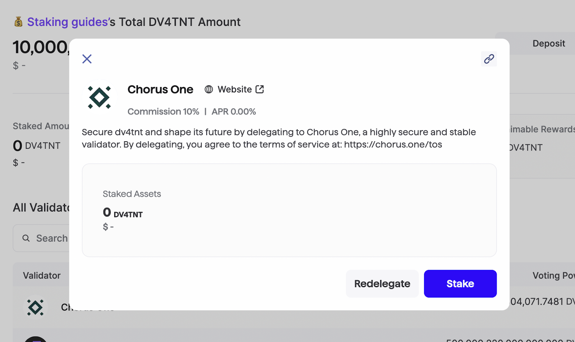
Task: Sort by the Validator column header
Action: coord(42,275)
